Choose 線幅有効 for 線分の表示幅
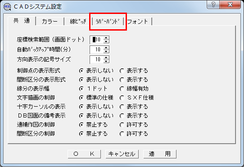 point(134,89)
